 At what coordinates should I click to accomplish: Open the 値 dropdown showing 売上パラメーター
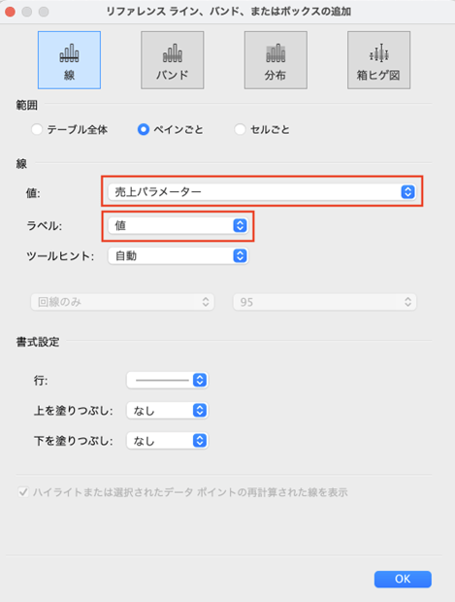click(x=262, y=191)
